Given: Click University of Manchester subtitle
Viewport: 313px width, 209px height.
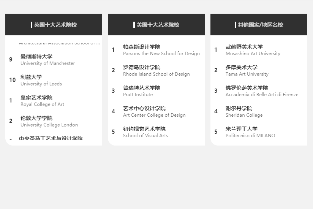Looking at the screenshot, I should click(x=48, y=63).
